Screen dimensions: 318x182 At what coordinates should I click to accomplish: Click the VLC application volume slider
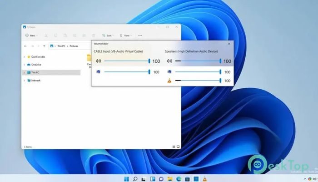198,81
